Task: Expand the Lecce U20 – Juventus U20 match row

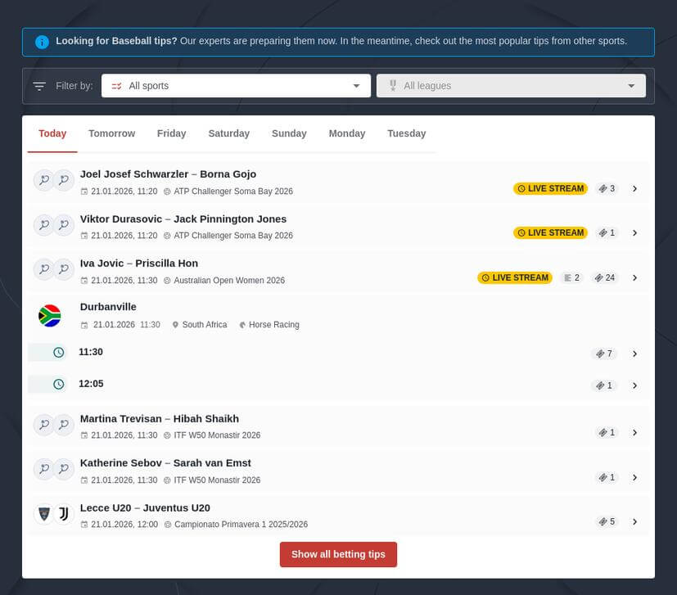Action: pyautogui.click(x=635, y=521)
